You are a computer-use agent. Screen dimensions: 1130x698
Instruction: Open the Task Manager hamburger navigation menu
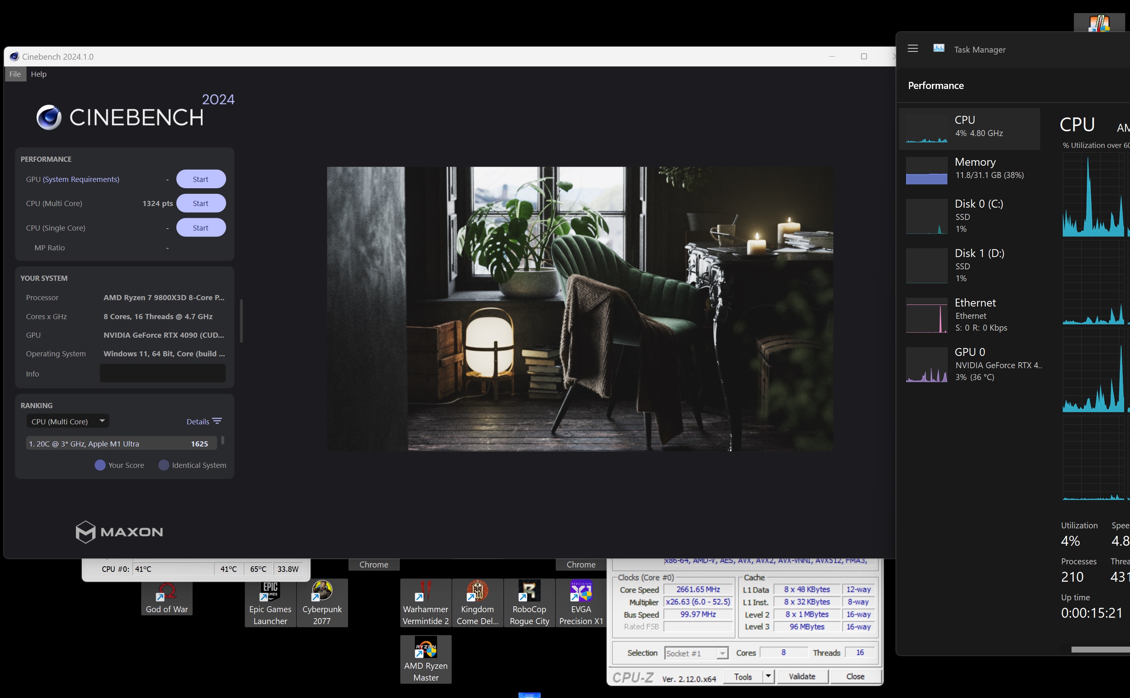(912, 49)
